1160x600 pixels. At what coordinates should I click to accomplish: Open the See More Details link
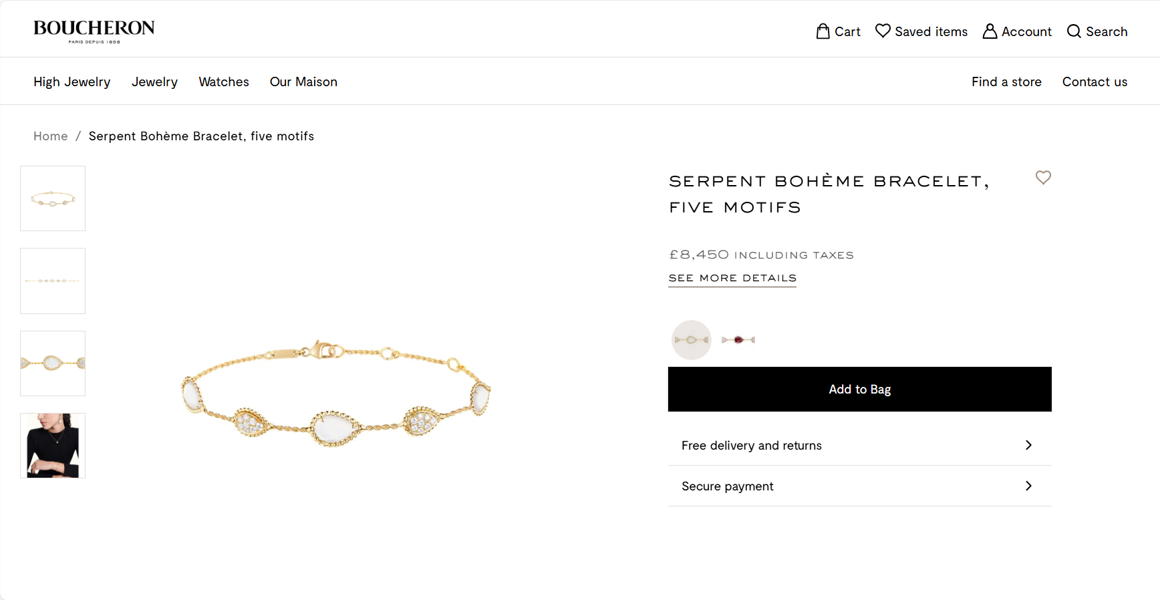[x=732, y=278]
